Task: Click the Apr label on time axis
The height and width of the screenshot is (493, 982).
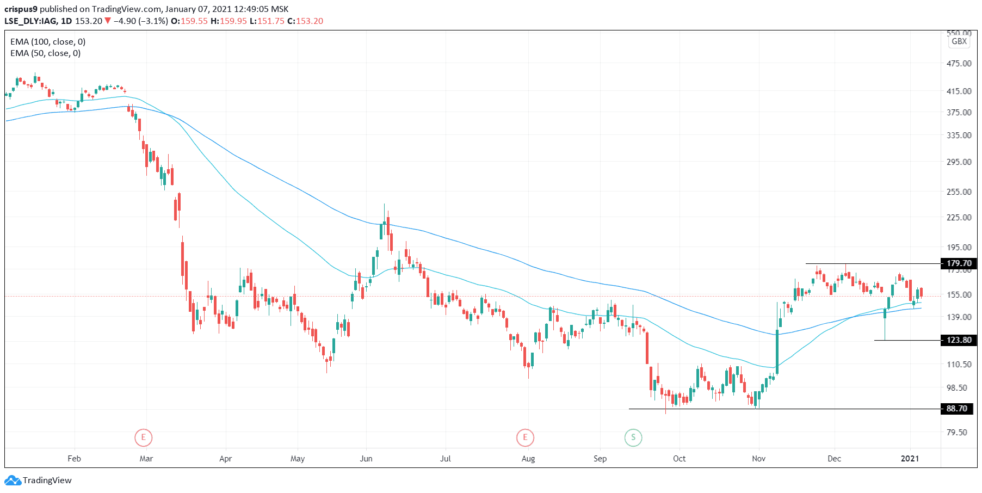Action: (225, 459)
